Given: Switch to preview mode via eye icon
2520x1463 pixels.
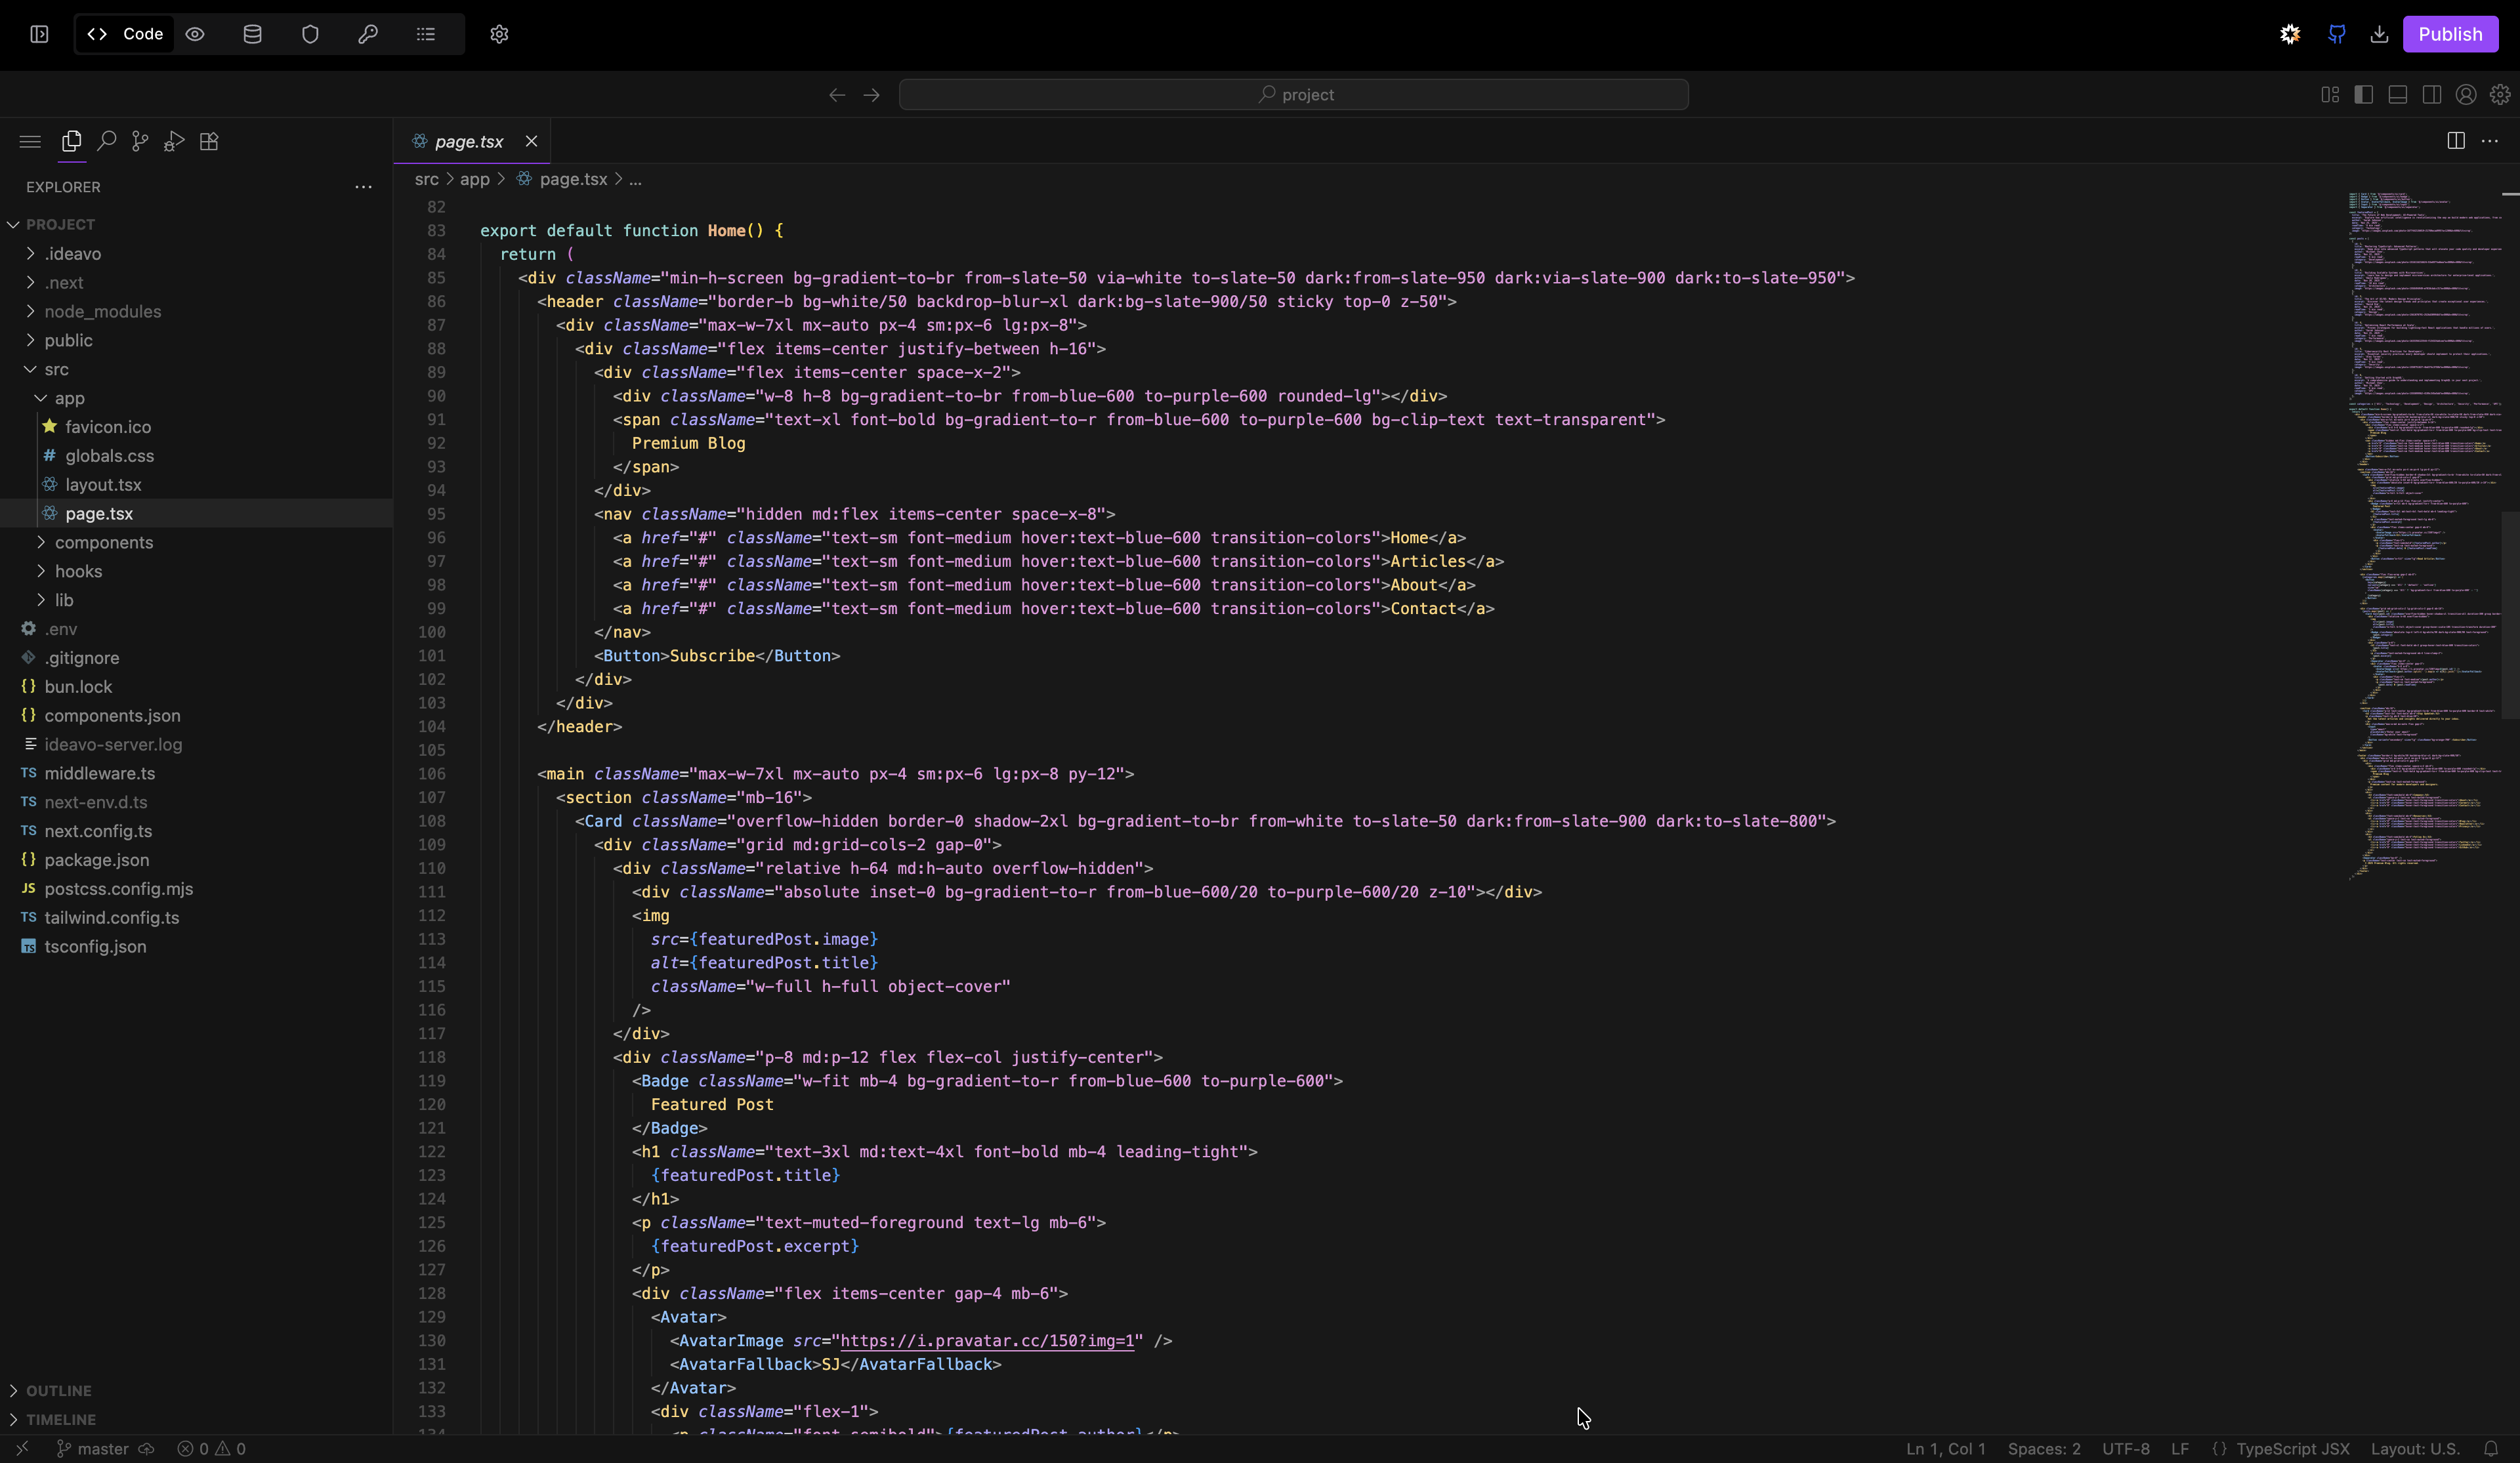Looking at the screenshot, I should click(x=195, y=34).
